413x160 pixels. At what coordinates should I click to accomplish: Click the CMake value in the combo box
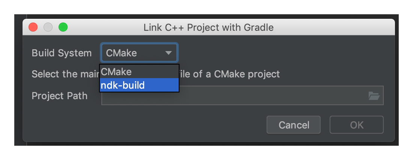point(121,53)
